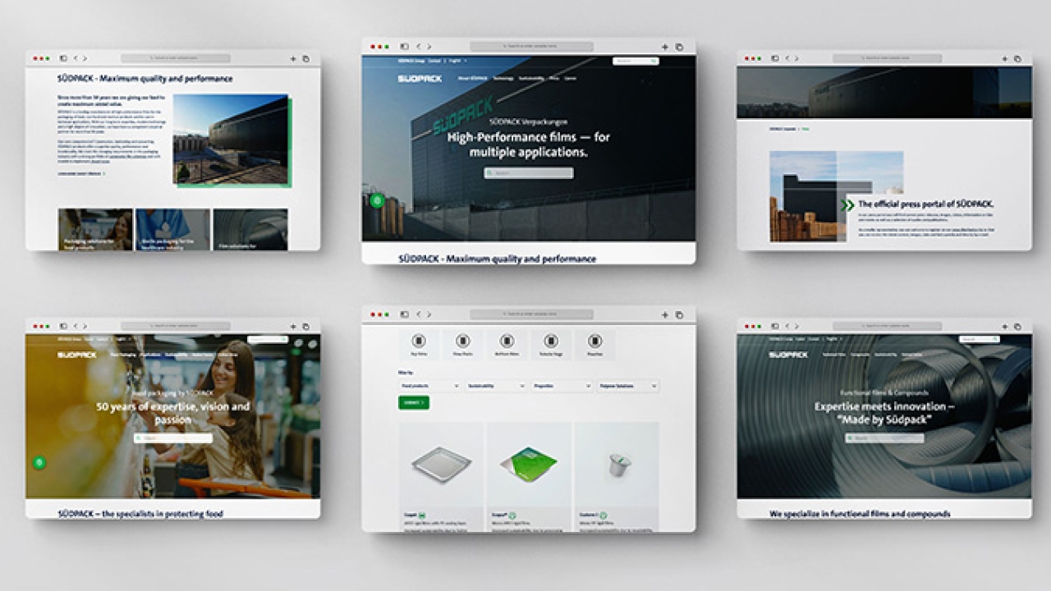Viewport: 1051px width, 591px height.
Task: Show tab overview in the Maximum quality window
Action: tap(306, 58)
